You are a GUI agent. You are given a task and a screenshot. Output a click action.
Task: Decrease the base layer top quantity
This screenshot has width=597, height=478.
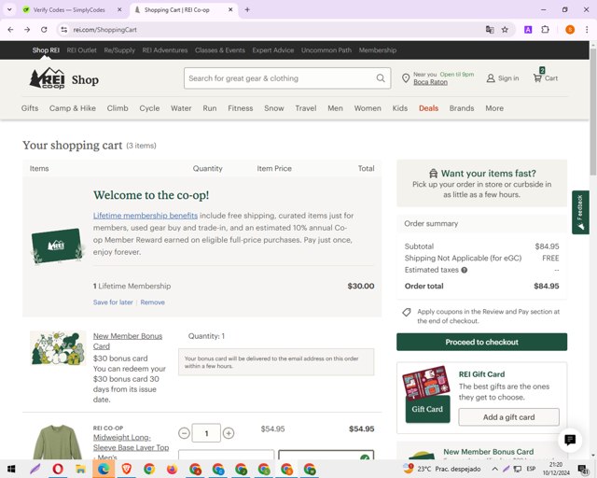[x=185, y=433]
